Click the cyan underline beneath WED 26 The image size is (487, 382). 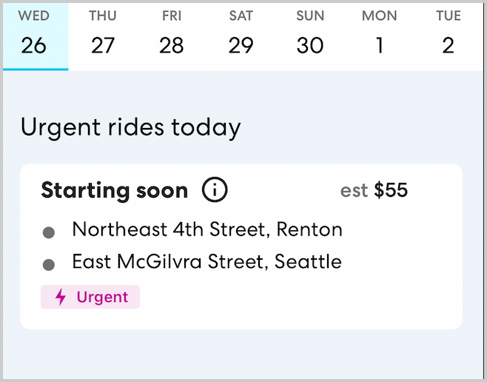[x=36, y=69]
